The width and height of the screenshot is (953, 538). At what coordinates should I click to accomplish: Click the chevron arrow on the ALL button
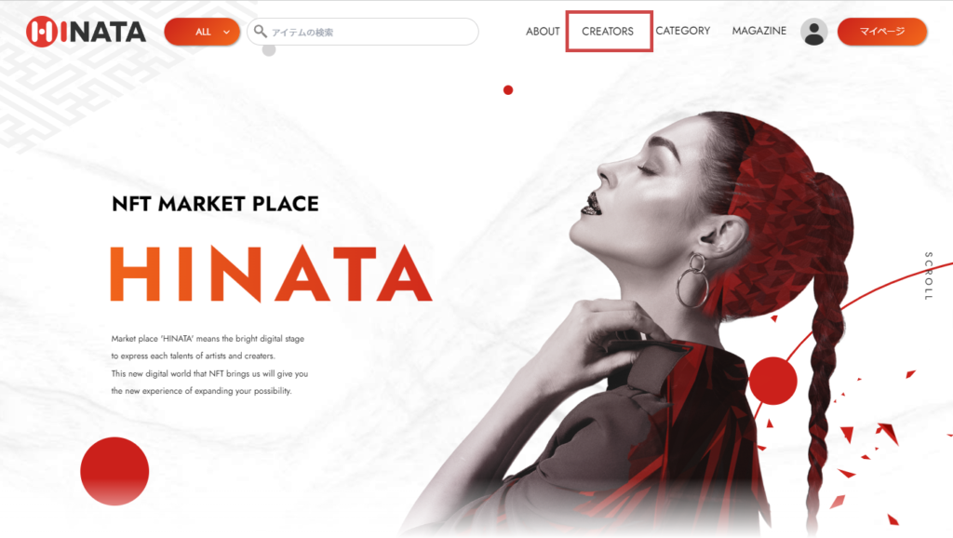click(x=227, y=33)
